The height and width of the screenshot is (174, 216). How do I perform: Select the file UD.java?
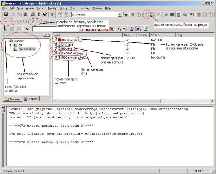point(67,49)
